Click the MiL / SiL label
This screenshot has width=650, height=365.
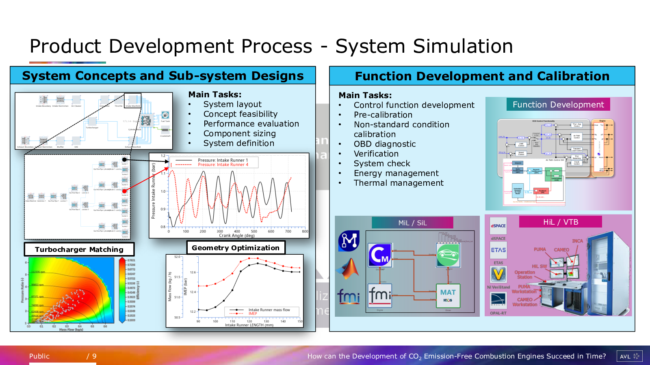click(x=412, y=223)
